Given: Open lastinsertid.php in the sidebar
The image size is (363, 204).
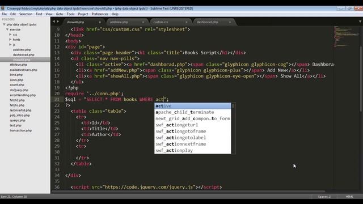Looking at the screenshot, I should pos(20,110).
